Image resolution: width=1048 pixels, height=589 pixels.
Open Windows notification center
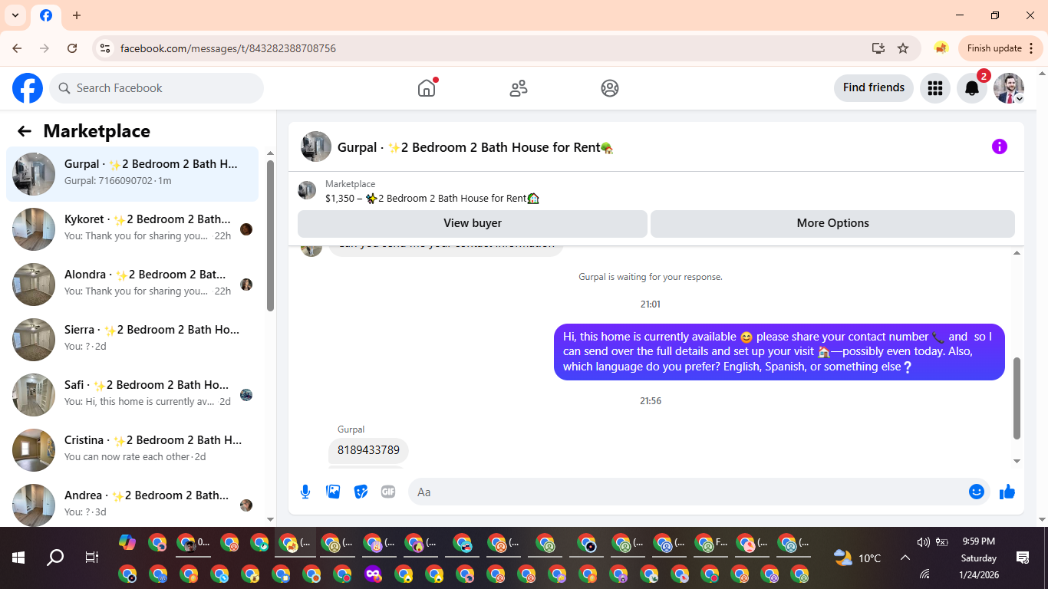click(x=1023, y=558)
